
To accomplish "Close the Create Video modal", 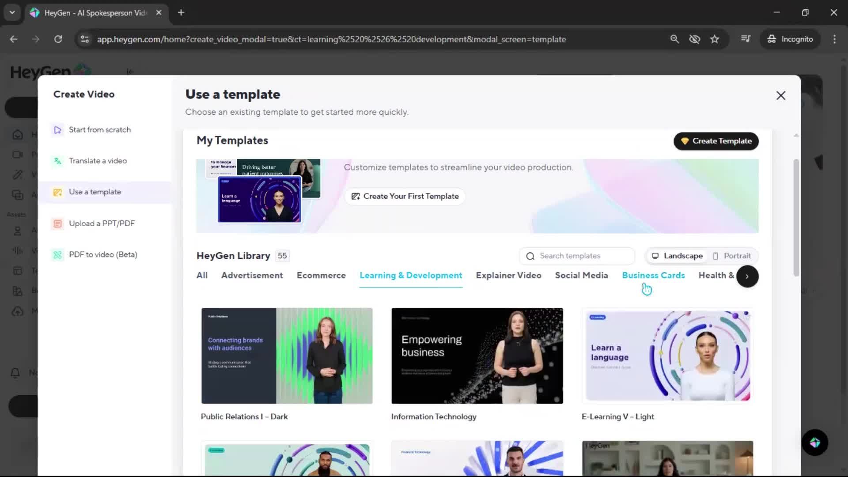I will coord(780,95).
